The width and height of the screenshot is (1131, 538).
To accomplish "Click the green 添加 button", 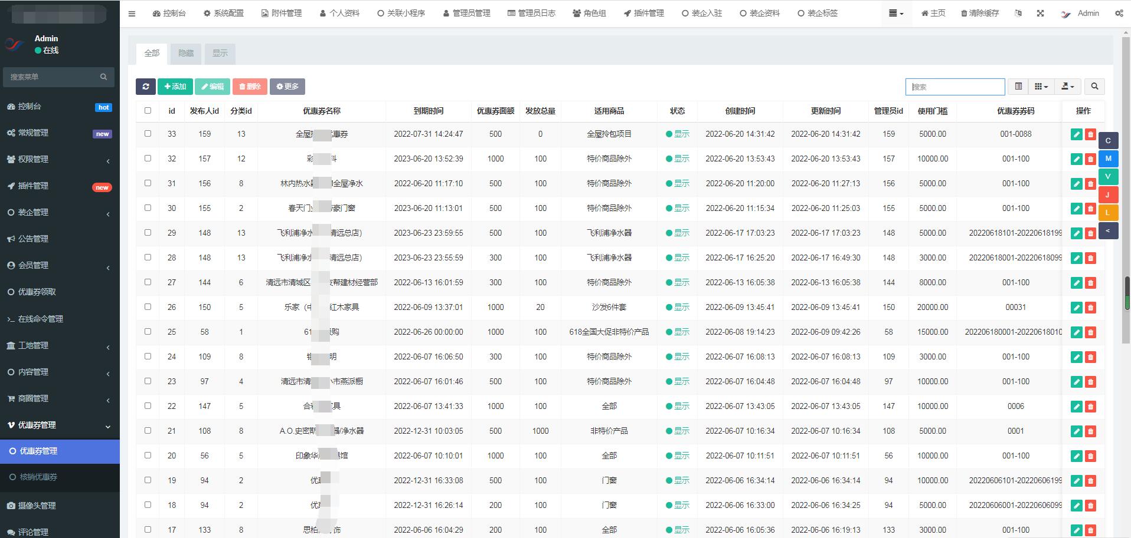I will (175, 87).
